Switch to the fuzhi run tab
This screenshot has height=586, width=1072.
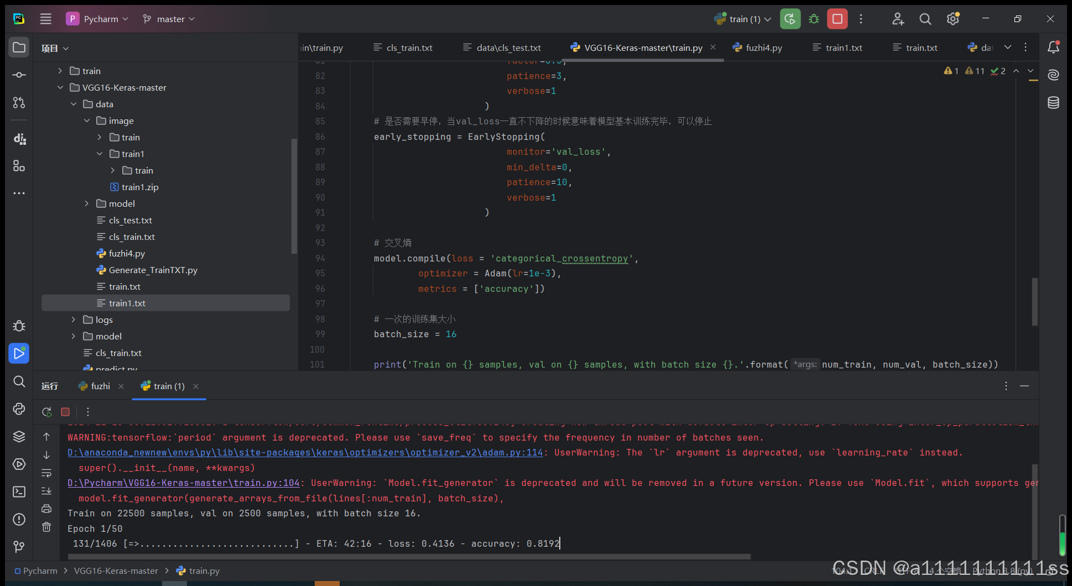(94, 386)
